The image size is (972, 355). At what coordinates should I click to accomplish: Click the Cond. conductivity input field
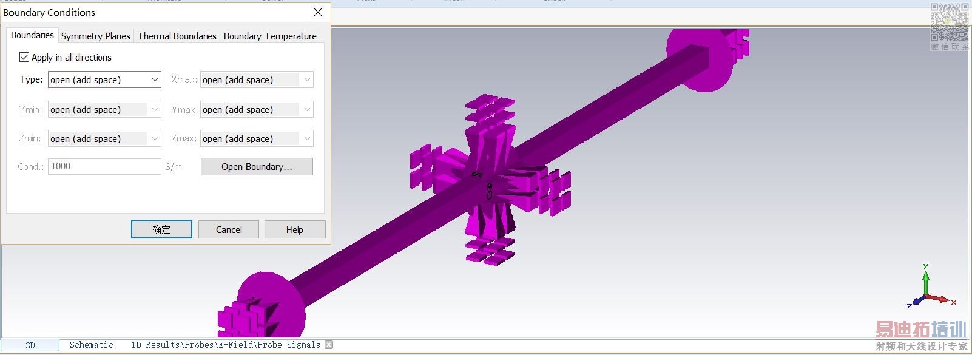point(104,166)
